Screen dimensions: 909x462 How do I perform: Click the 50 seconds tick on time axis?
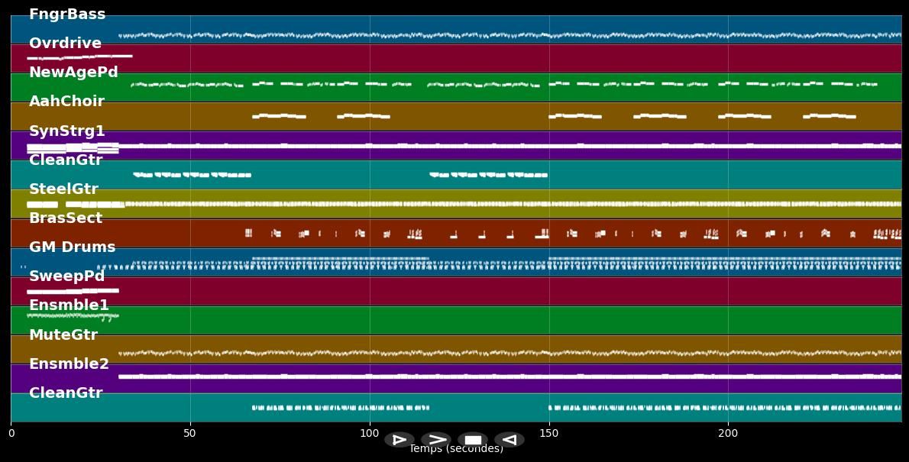[x=189, y=434]
